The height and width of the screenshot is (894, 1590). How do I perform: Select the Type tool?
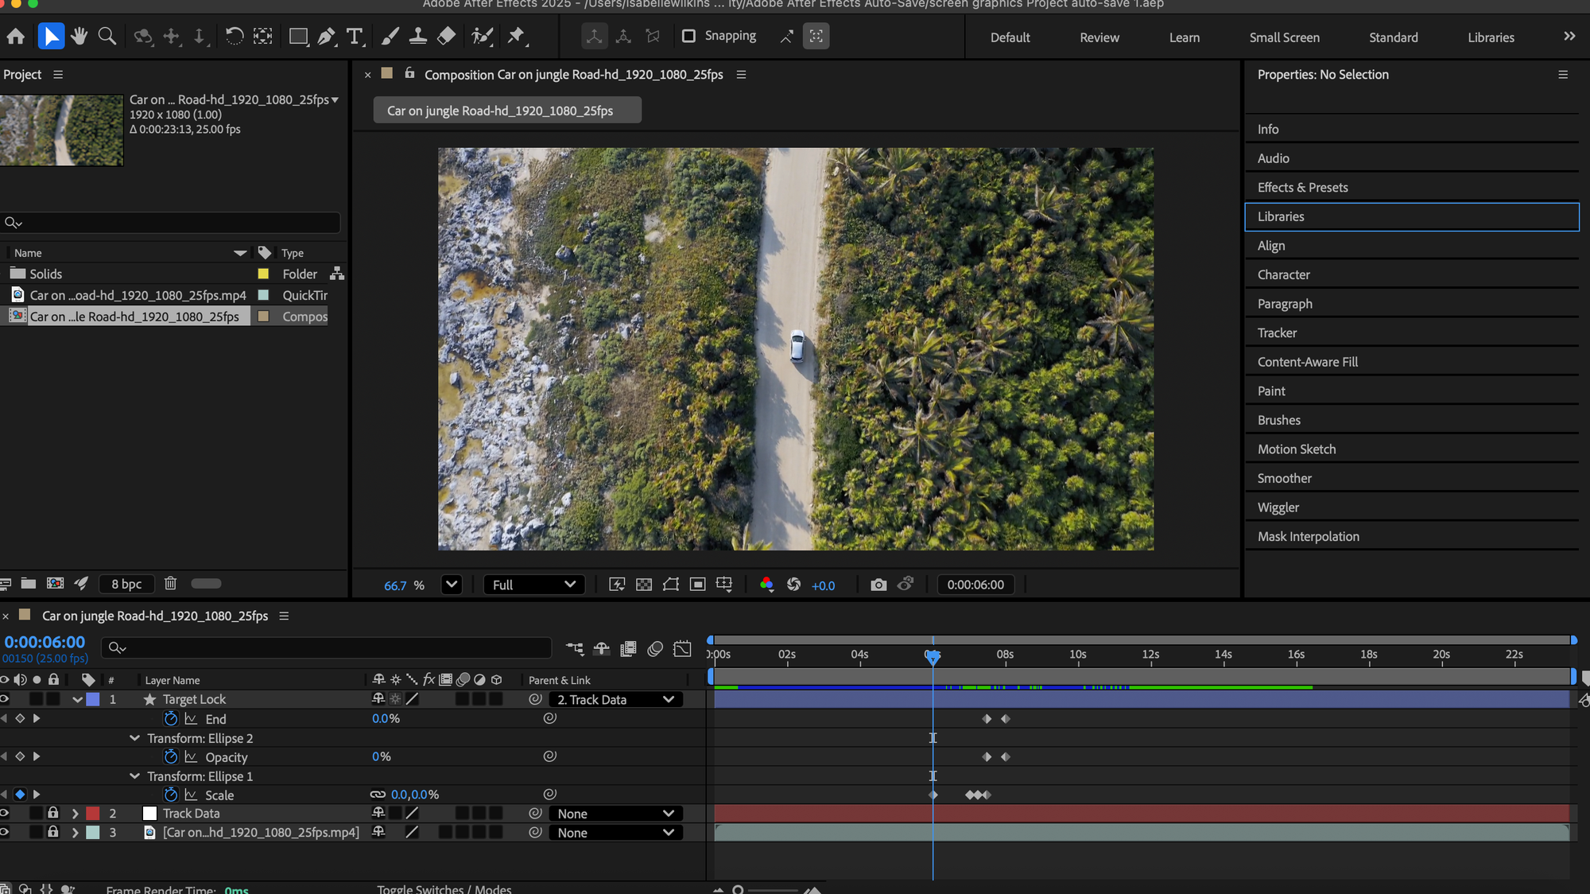point(355,37)
